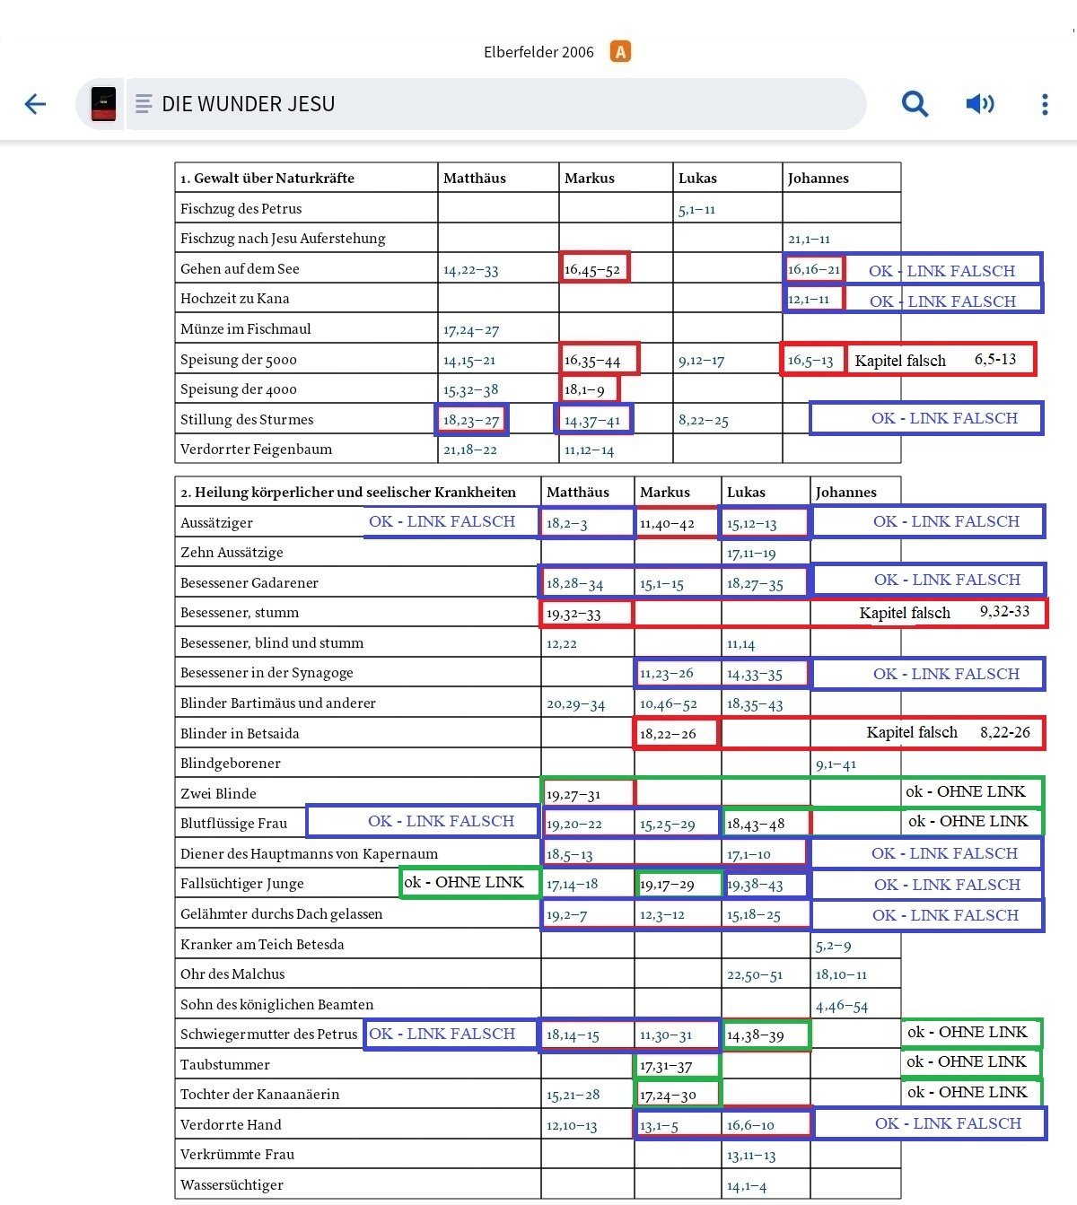Open Matthäus 20,29–34 for Blinder Bartimäus
The width and height of the screenshot is (1077, 1205).
click(575, 705)
